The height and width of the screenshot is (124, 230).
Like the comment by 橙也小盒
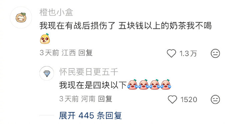[171, 54]
